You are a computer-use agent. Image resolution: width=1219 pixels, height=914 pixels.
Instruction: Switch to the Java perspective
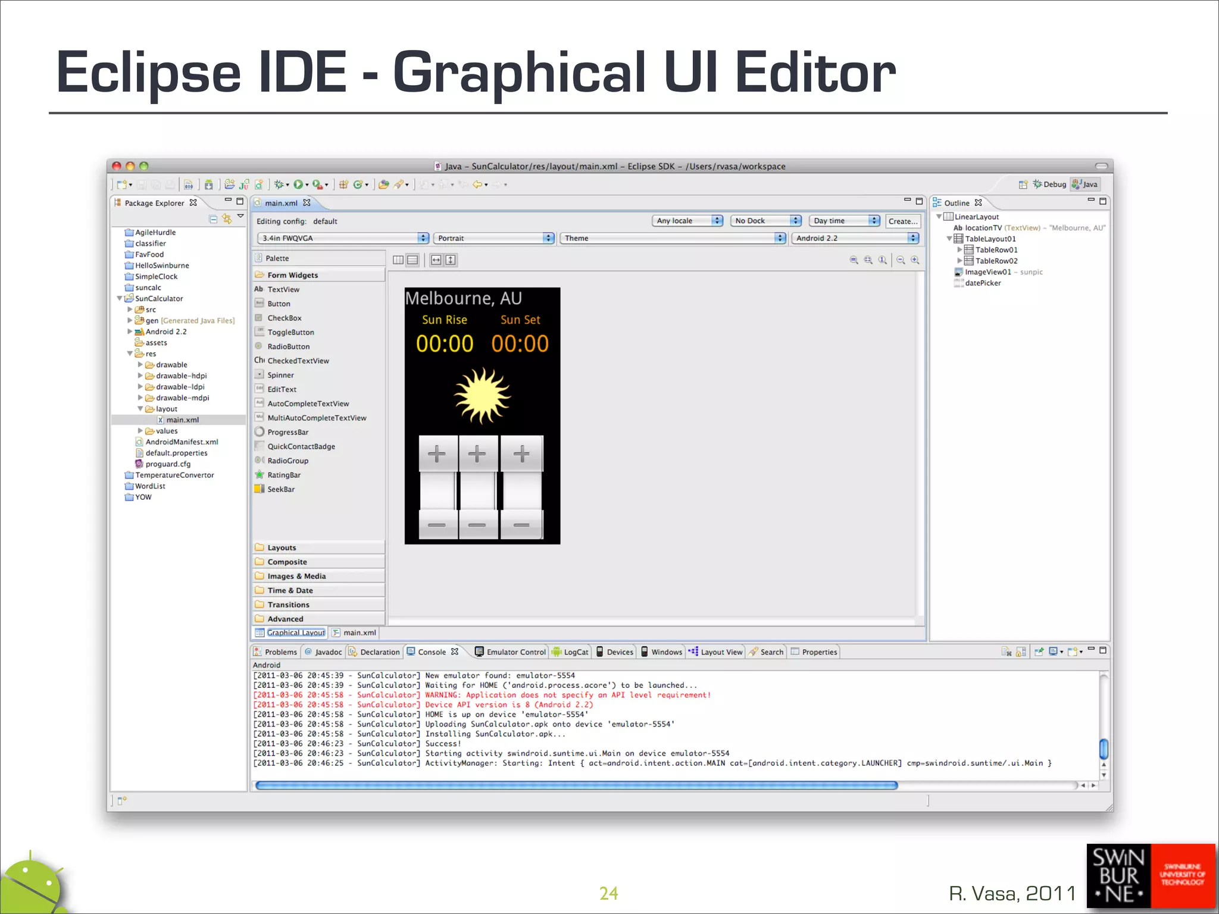pyautogui.click(x=1085, y=184)
